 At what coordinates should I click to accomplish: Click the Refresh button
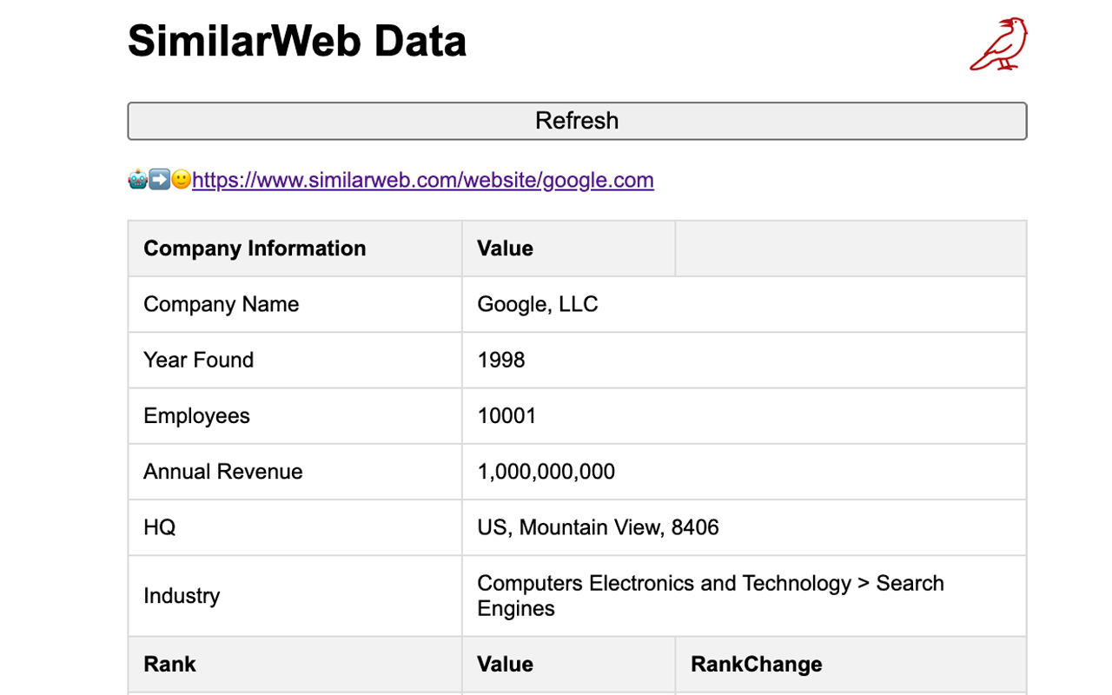[577, 121]
